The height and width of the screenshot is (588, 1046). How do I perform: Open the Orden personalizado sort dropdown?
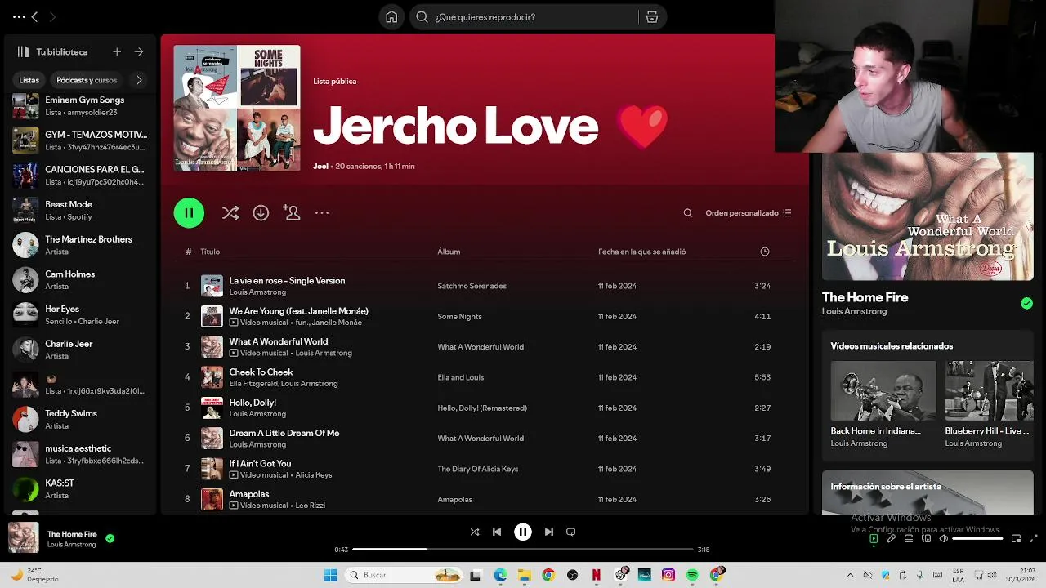(749, 213)
